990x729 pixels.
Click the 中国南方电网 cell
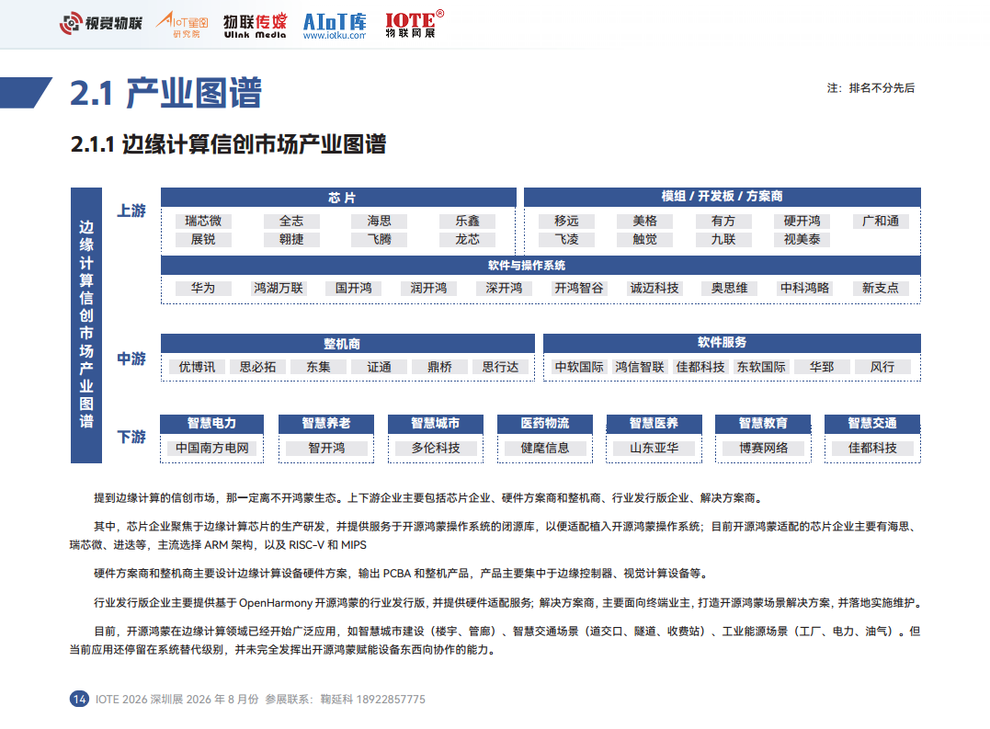[x=212, y=448]
